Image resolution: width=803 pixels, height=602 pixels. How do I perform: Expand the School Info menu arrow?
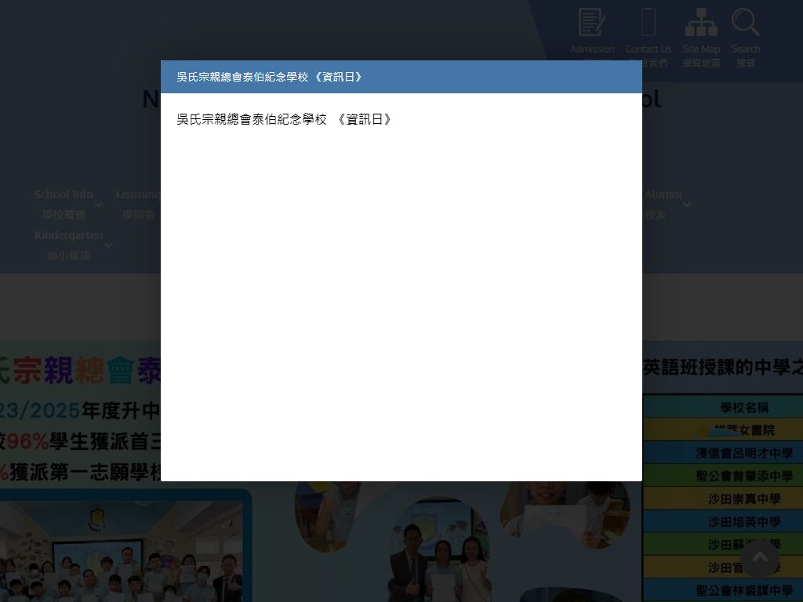tap(99, 205)
